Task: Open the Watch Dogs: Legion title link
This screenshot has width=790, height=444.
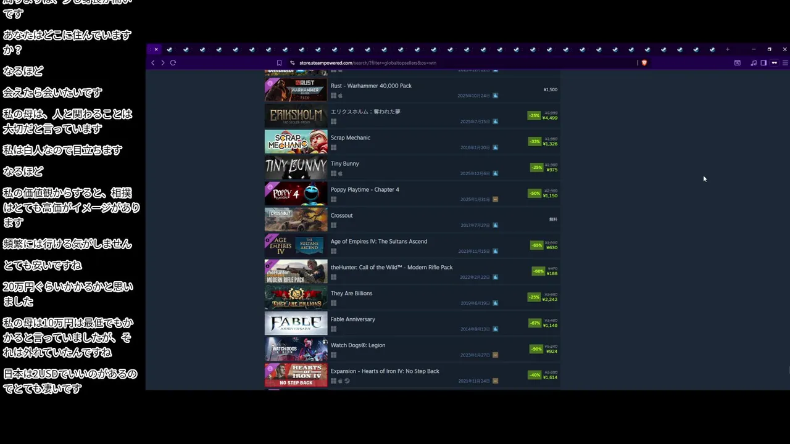Action: pos(358,345)
